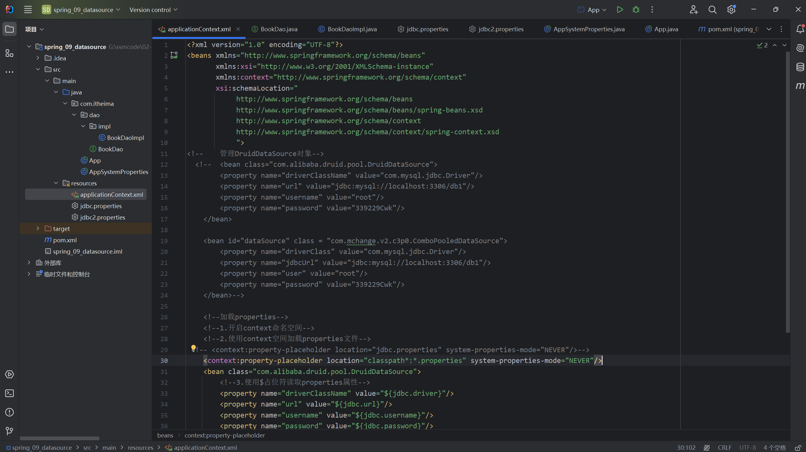
Task: Open the spring_09_datasource project dropdown
Action: [81, 9]
